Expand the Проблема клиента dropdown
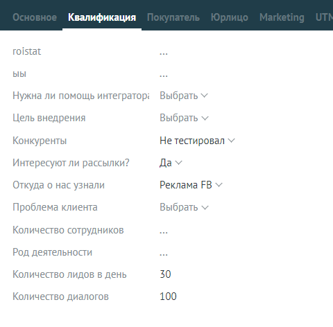 pyautogui.click(x=184, y=207)
